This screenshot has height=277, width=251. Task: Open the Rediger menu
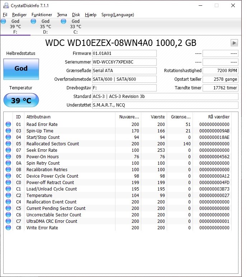[19, 15]
